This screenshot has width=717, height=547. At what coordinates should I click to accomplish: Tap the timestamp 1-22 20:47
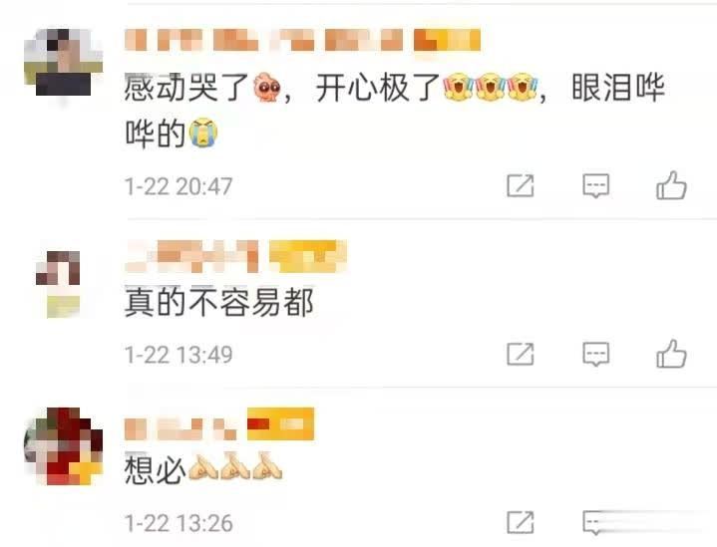click(179, 186)
